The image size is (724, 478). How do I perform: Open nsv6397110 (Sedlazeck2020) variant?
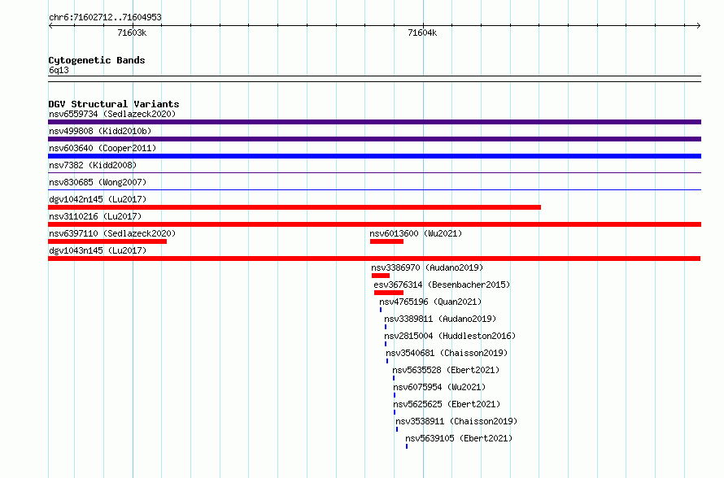112,233
